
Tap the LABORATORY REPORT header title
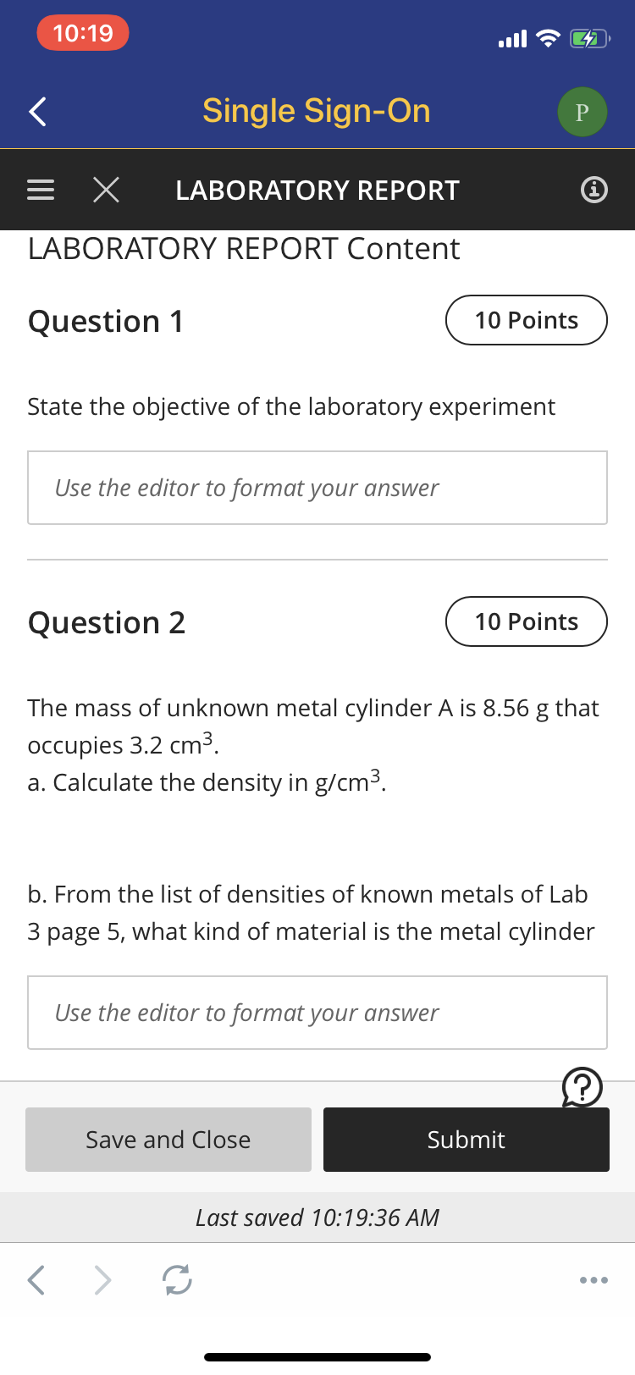317,191
